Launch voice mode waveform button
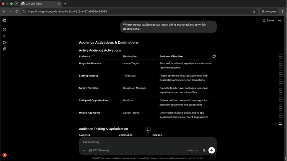This screenshot has width=287, height=161. pos(212,150)
